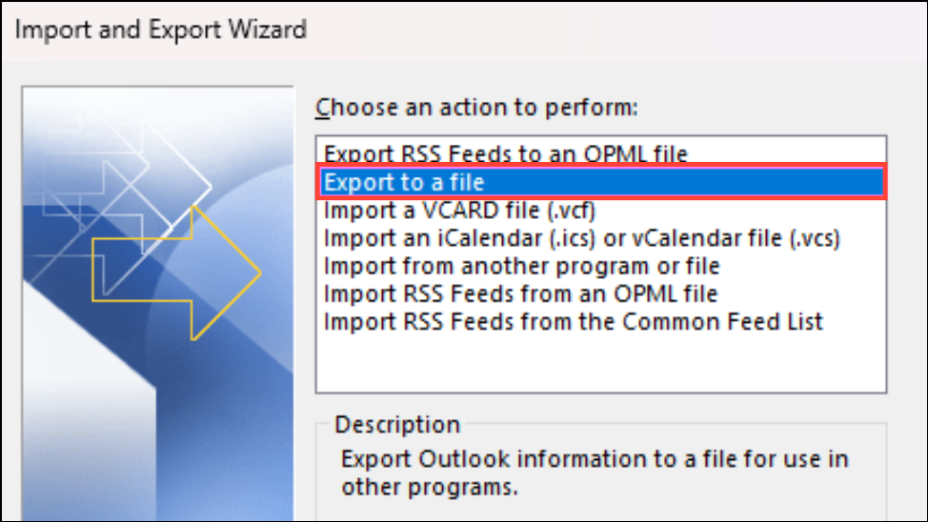Click the "Choose an action to perform:" label
Image resolution: width=928 pixels, height=522 pixels.
coord(476,107)
